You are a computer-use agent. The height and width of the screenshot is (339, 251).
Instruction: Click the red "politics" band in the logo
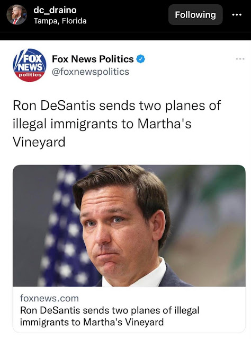(30, 75)
